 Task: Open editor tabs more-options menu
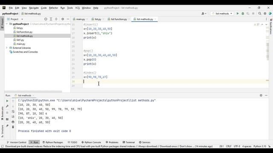(x=266, y=19)
